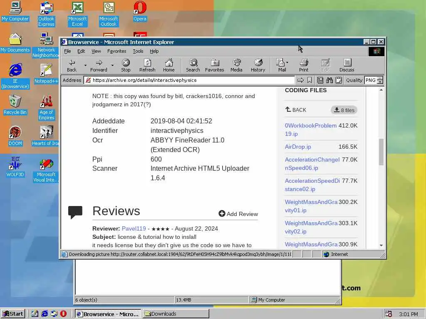Open the AccelerationChangeInSpeed06.ip link
426x319 pixels.
(x=312, y=164)
